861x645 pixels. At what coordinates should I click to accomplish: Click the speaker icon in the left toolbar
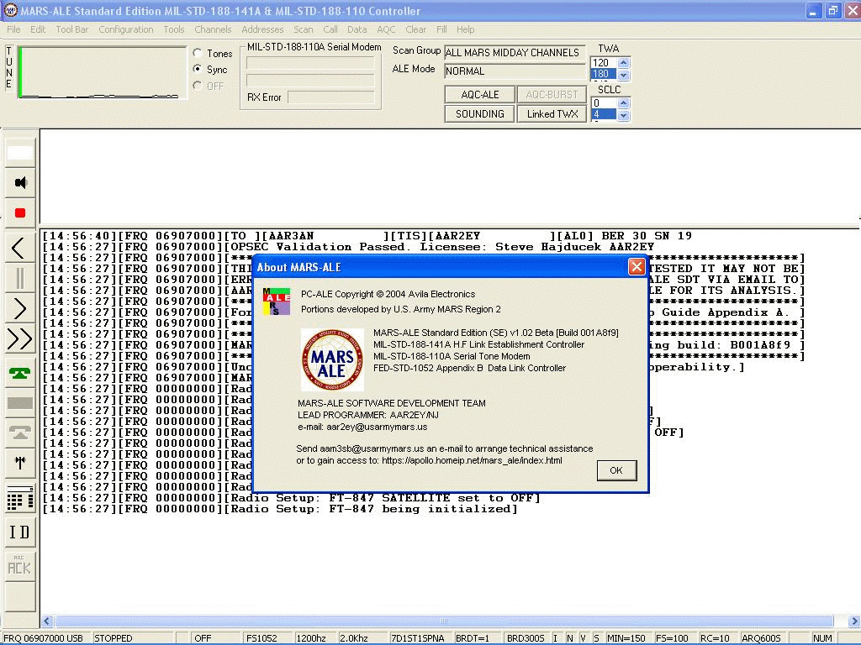[20, 182]
